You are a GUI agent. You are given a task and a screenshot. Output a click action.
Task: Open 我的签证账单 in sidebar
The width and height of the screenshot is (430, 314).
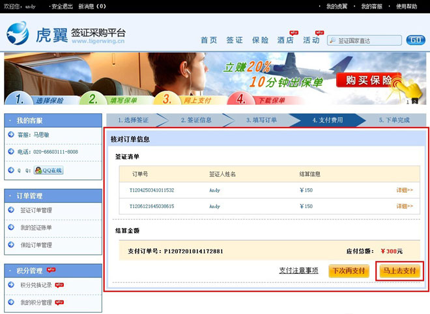click(x=36, y=227)
